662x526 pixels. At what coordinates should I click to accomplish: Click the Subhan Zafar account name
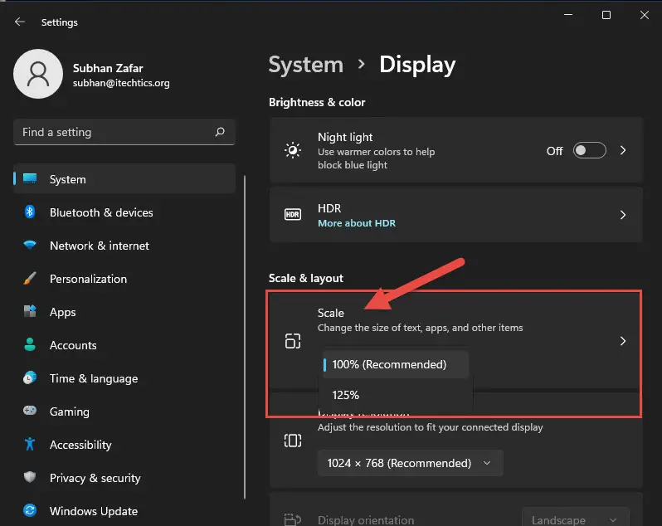tap(108, 68)
